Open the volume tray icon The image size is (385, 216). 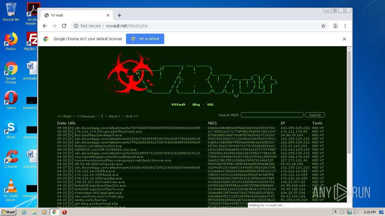[342, 212]
